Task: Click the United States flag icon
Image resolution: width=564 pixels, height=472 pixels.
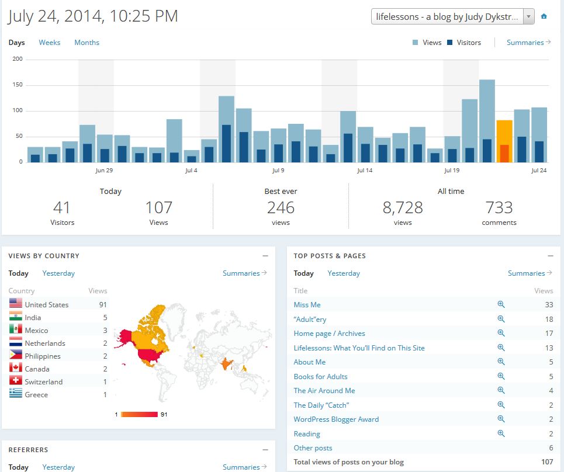Action: (16, 304)
